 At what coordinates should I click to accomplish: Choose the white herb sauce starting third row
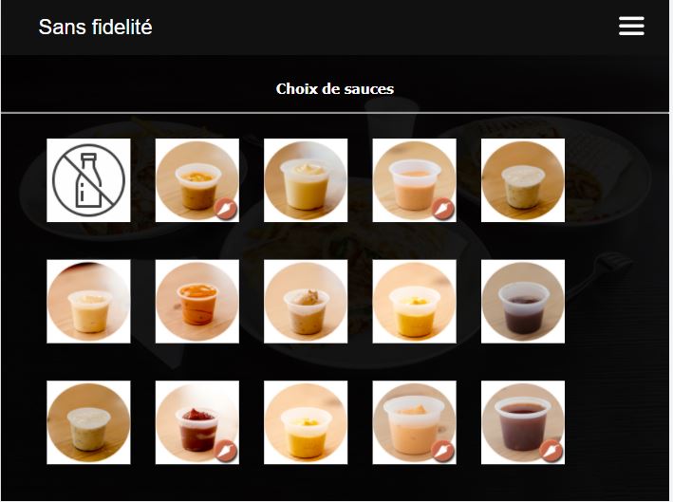88,422
